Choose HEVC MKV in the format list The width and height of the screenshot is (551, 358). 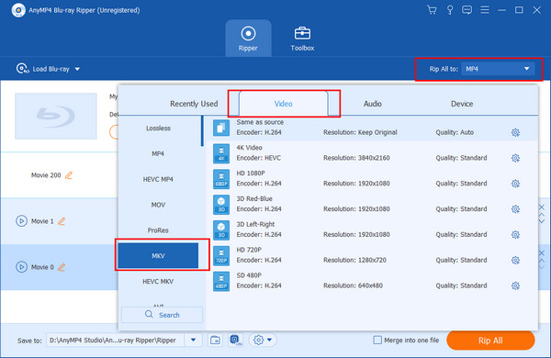coord(158,282)
